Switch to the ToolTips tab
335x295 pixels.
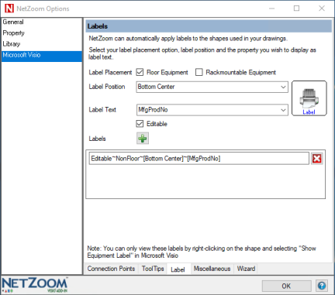pos(153,269)
